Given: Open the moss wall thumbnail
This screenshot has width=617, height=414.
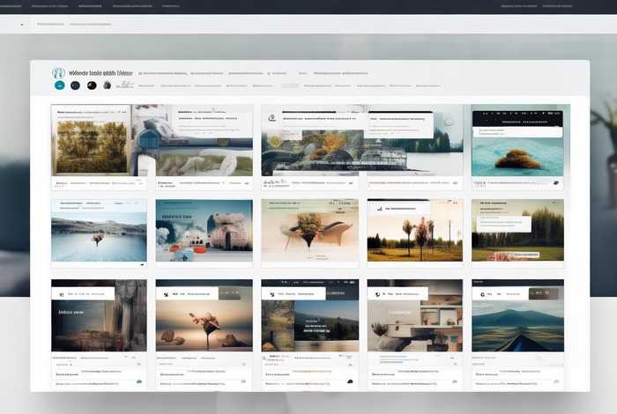Looking at the screenshot, I should click(91, 145).
